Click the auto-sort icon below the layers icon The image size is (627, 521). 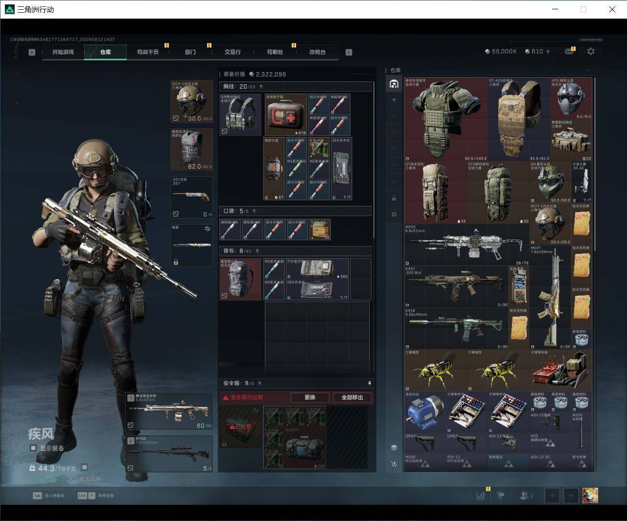click(394, 464)
